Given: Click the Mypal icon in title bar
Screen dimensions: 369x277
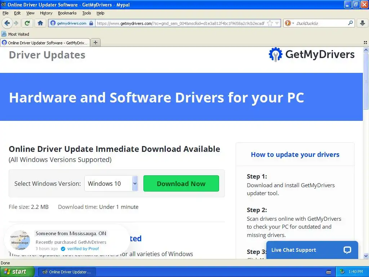Looking at the screenshot, I should click(3, 4).
